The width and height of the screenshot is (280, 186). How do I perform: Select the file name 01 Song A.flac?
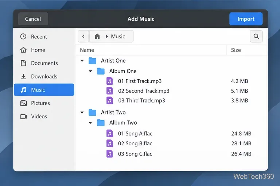135,133
